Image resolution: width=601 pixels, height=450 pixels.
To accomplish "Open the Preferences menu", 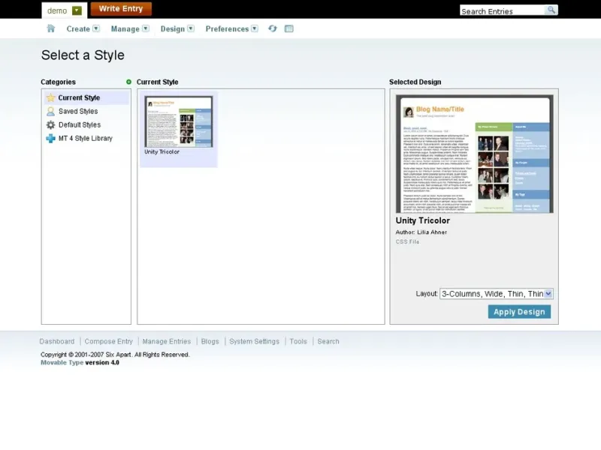I will [x=228, y=29].
